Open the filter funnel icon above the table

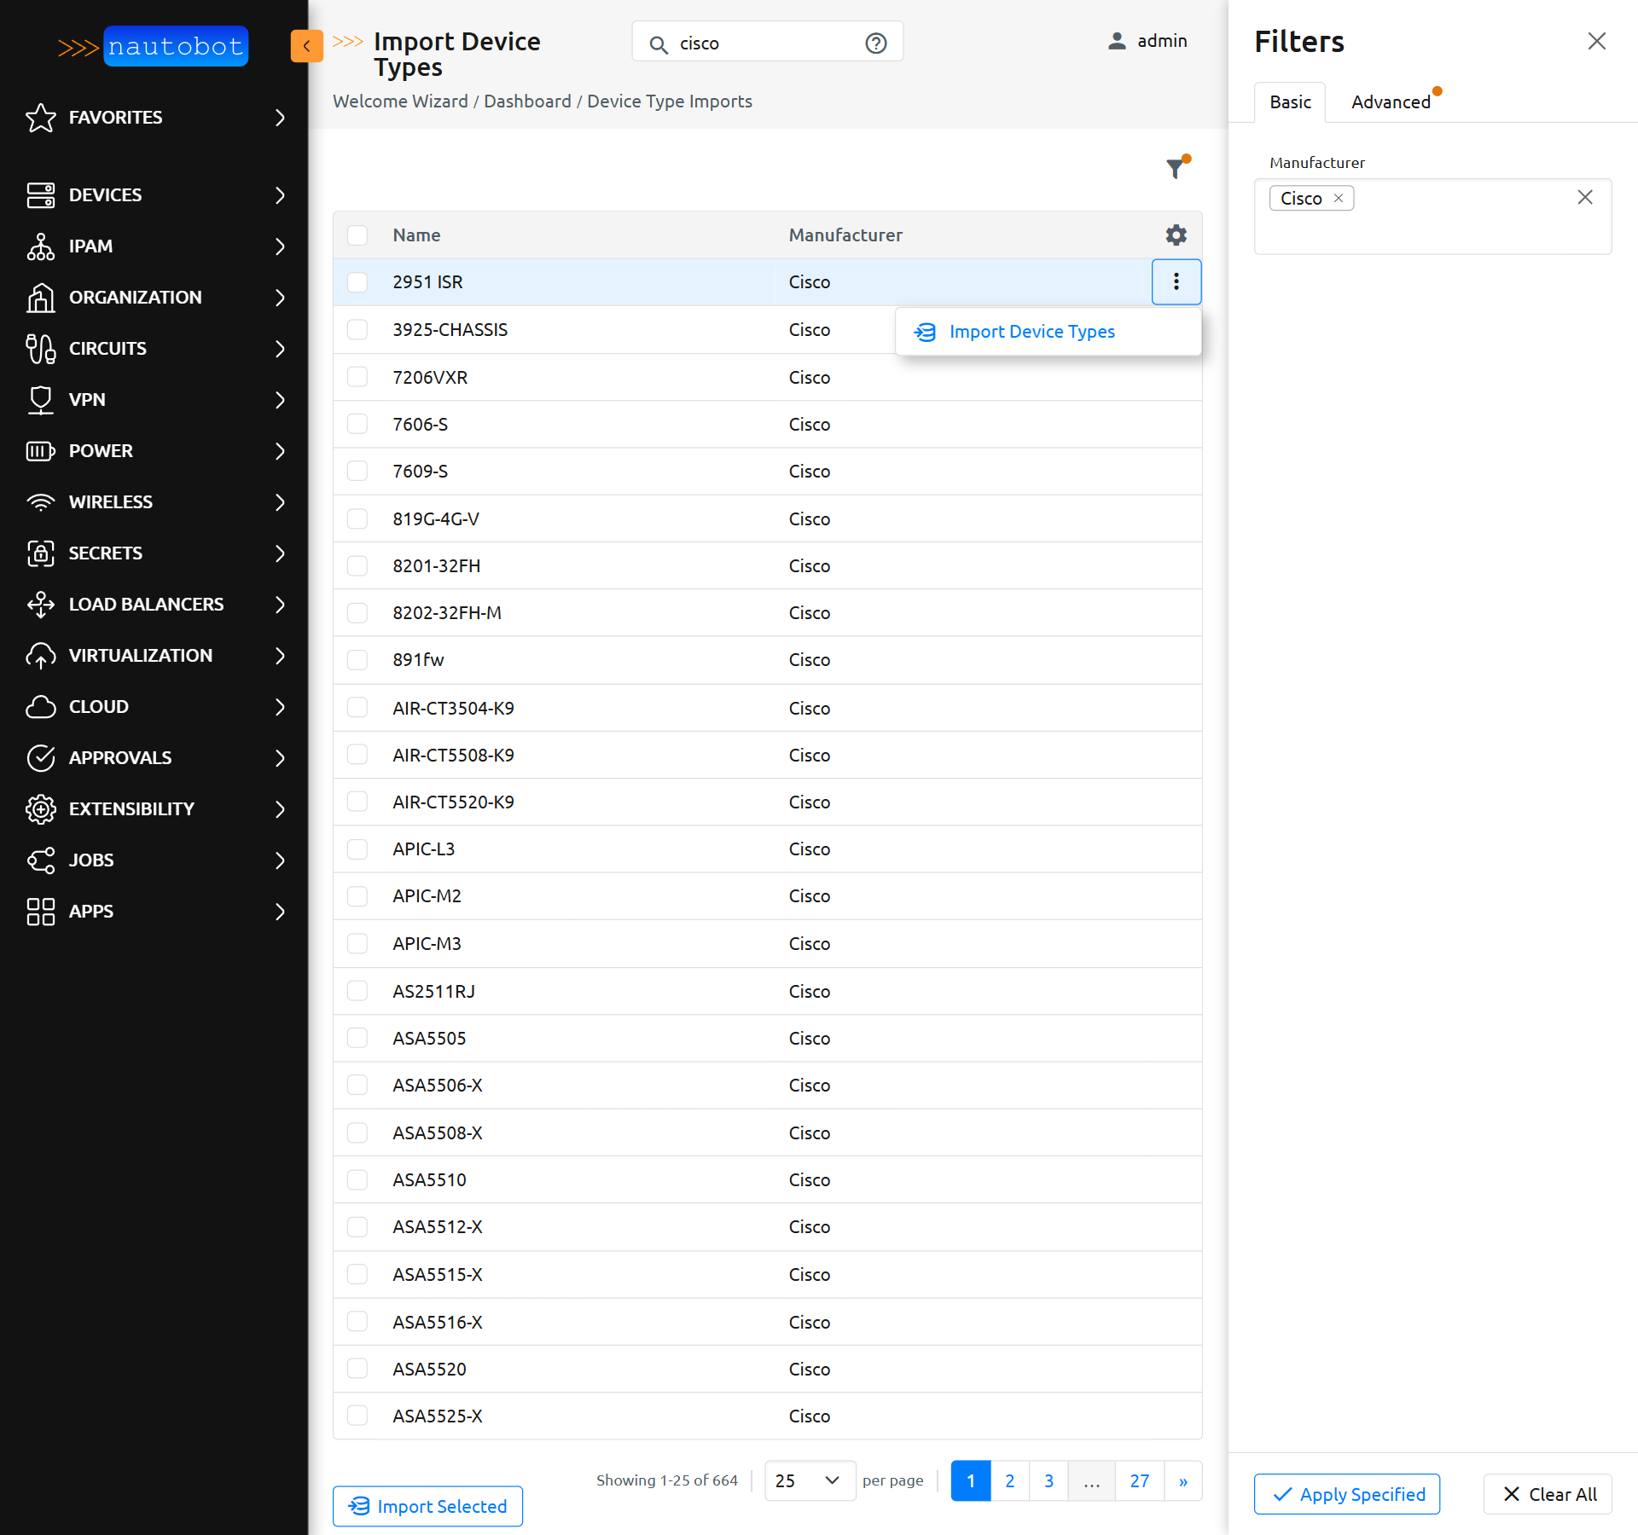[1176, 169]
